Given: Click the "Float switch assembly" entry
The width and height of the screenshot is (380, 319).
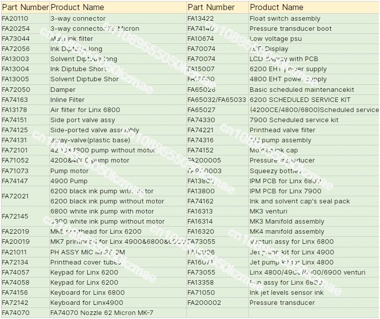Looking at the screenshot, I should (x=285, y=19).
